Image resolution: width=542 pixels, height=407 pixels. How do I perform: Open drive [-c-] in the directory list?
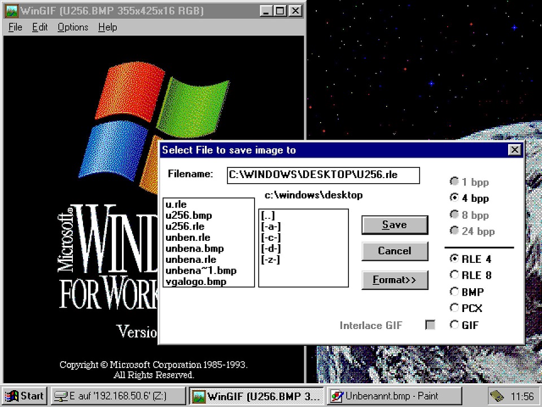click(x=270, y=238)
